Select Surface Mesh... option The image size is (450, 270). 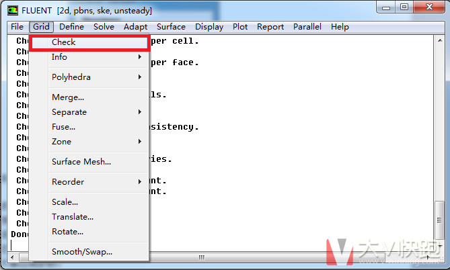pyautogui.click(x=81, y=162)
